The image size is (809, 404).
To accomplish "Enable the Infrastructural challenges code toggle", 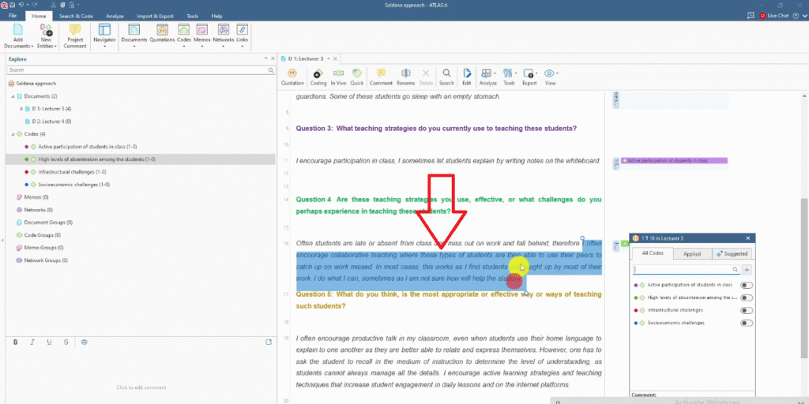I will tap(746, 310).
